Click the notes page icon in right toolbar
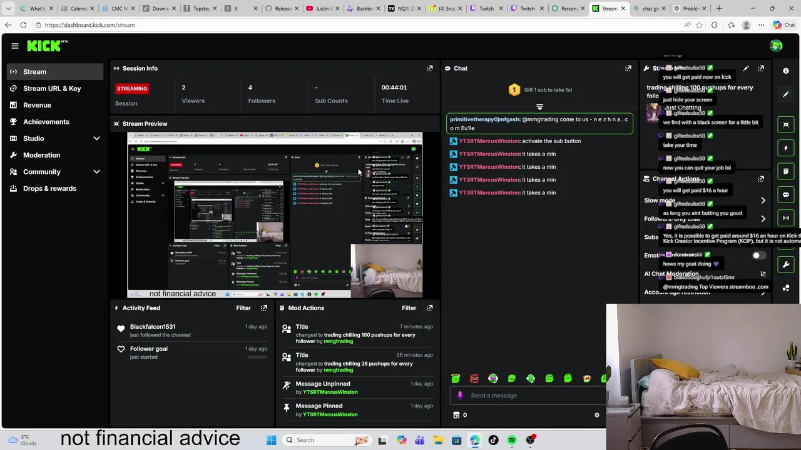 pos(786,171)
